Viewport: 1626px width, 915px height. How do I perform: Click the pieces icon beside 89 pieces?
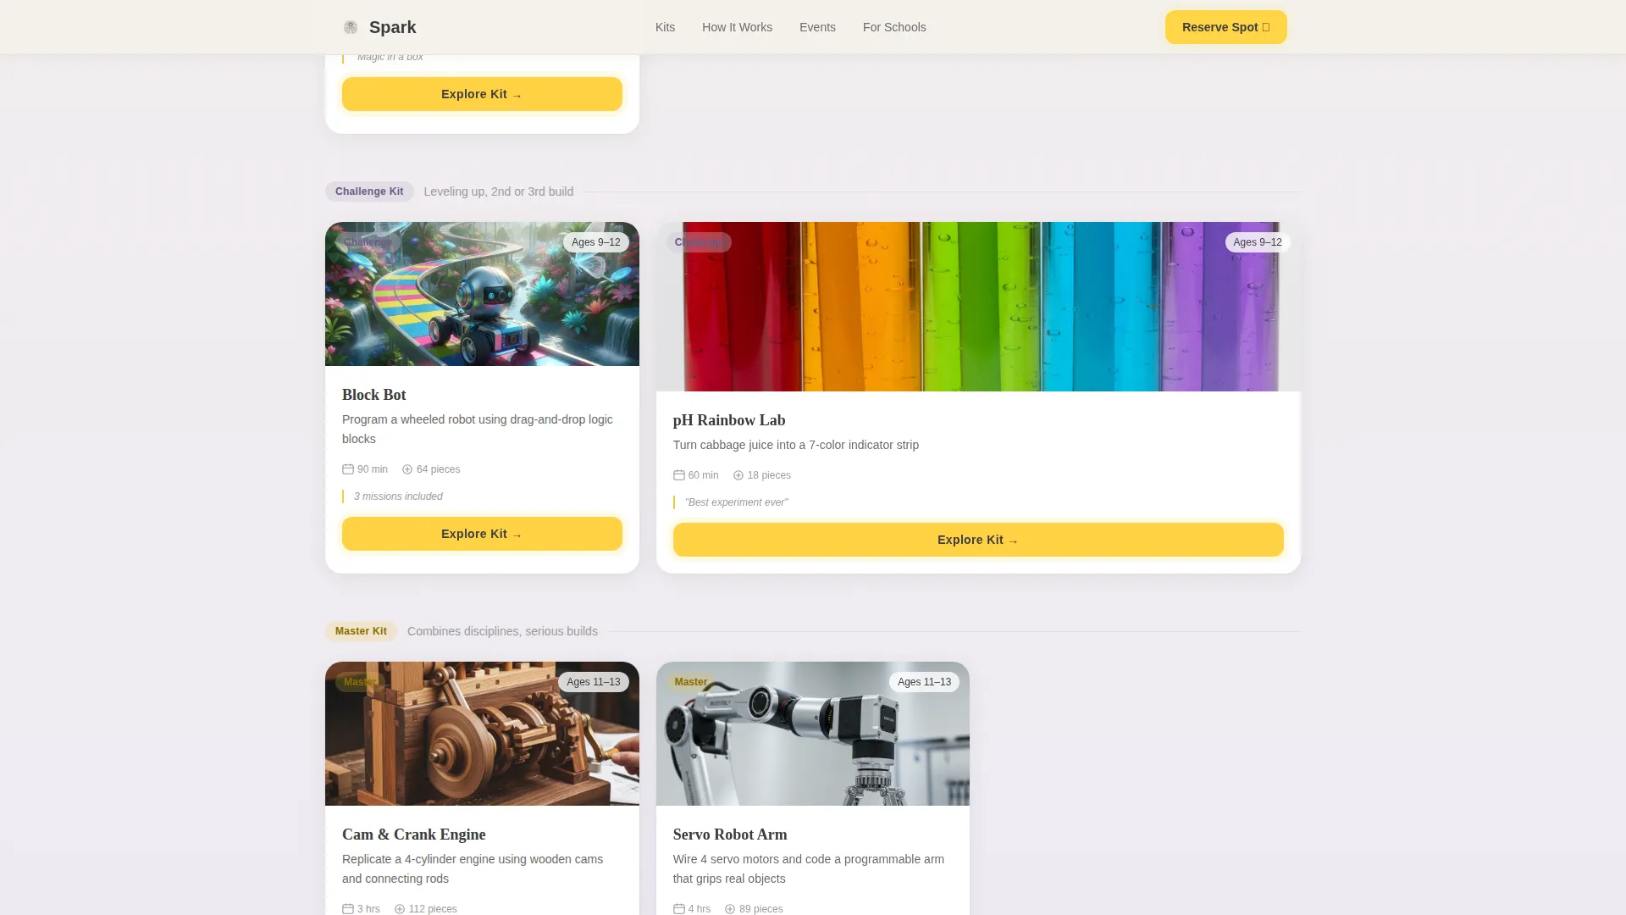tap(730, 909)
